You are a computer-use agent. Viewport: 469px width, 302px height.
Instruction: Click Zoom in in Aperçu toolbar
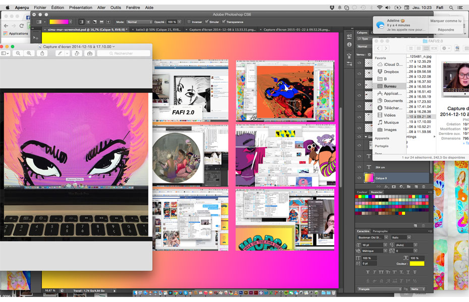click(x=29, y=53)
